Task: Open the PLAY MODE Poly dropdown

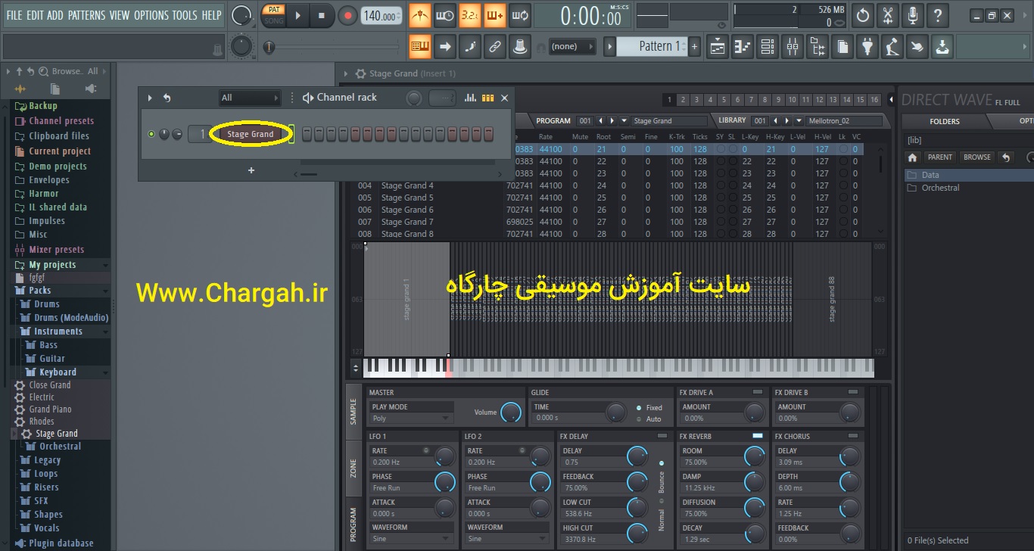Action: tap(411, 418)
